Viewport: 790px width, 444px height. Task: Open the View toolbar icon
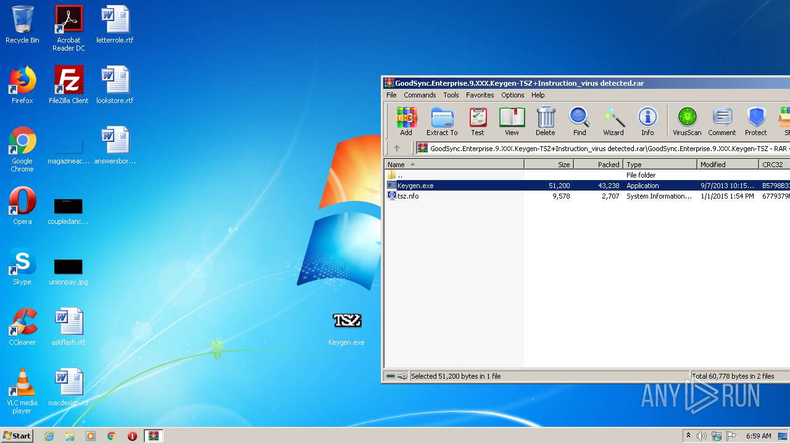pos(512,121)
